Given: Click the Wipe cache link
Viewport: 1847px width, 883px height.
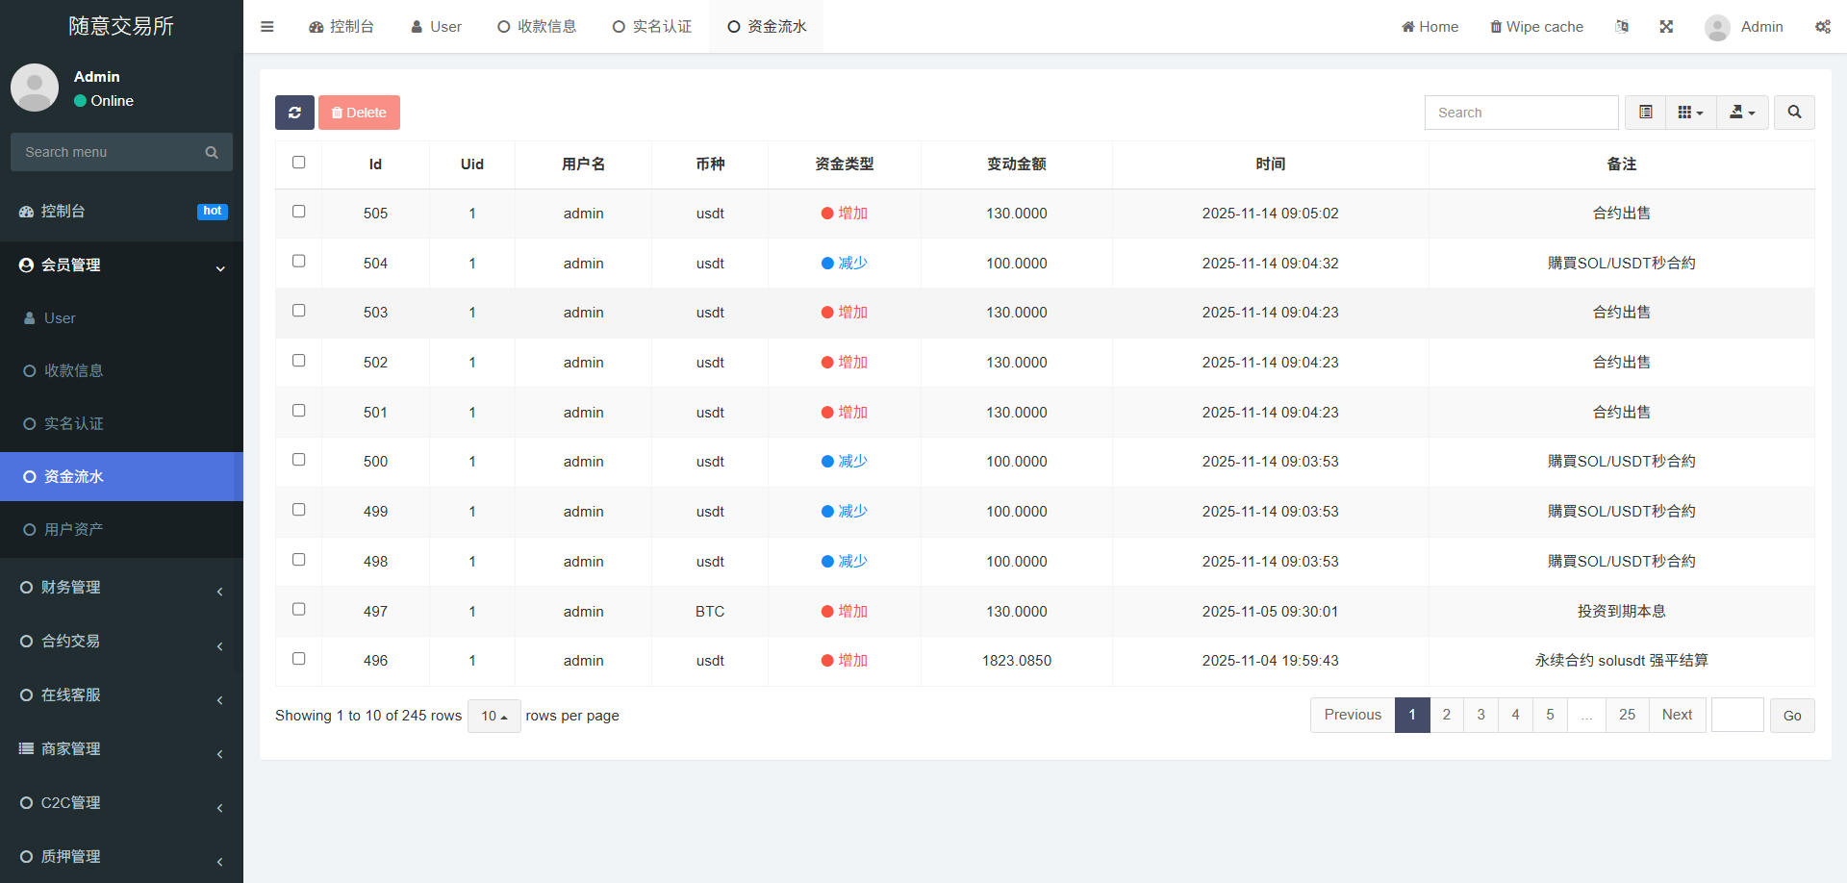Looking at the screenshot, I should click(x=1536, y=27).
